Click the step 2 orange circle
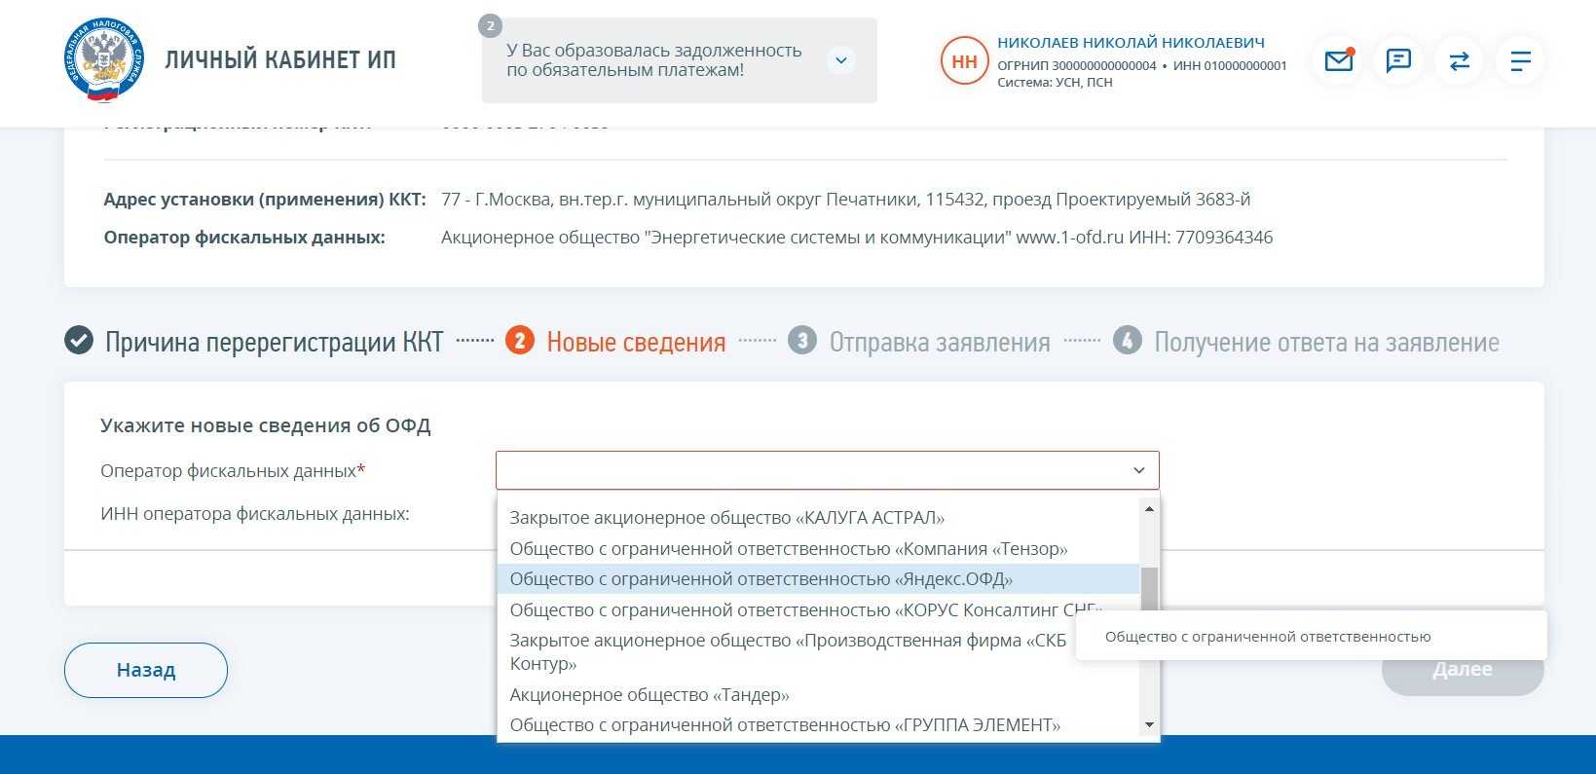1596x774 pixels. pyautogui.click(x=519, y=341)
